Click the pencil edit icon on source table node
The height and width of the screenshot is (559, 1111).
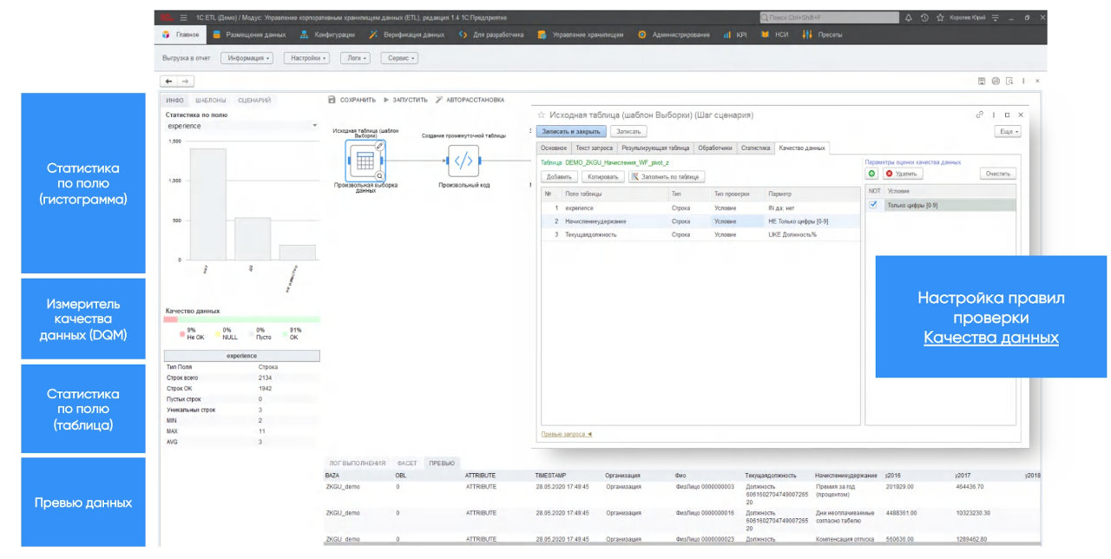coord(378,146)
